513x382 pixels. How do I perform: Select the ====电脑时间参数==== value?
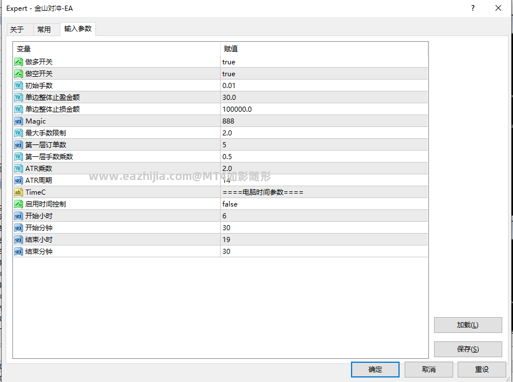(x=263, y=192)
